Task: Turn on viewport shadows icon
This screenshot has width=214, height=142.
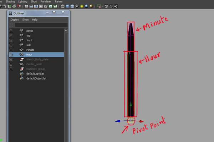Action: pos(87,6)
